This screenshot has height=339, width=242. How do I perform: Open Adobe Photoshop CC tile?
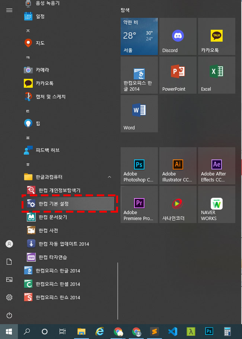point(139,166)
